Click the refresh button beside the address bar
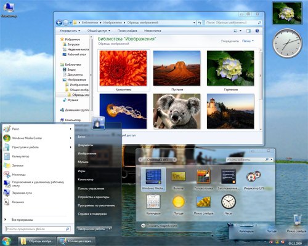308x246 pixels. (x=200, y=23)
